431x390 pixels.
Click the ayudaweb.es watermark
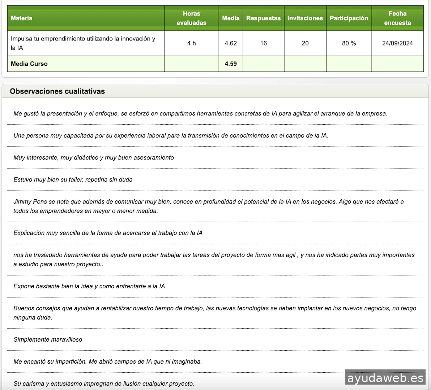coord(385,378)
